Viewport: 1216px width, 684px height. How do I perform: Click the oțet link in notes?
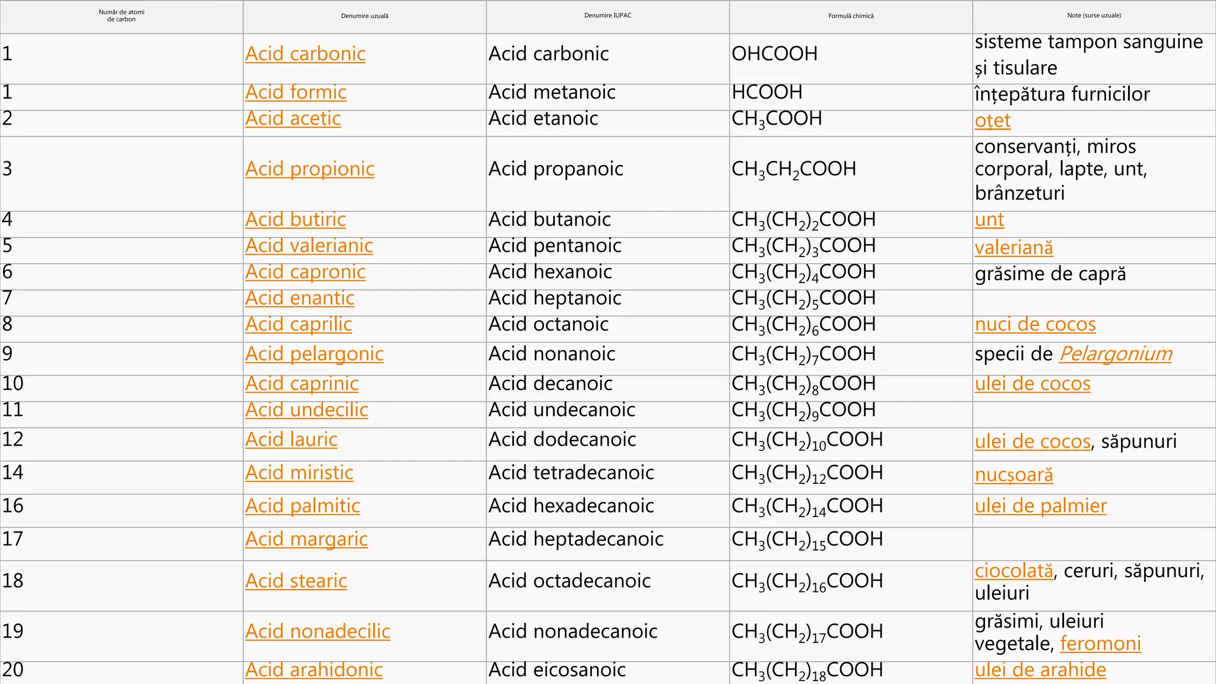[992, 121]
